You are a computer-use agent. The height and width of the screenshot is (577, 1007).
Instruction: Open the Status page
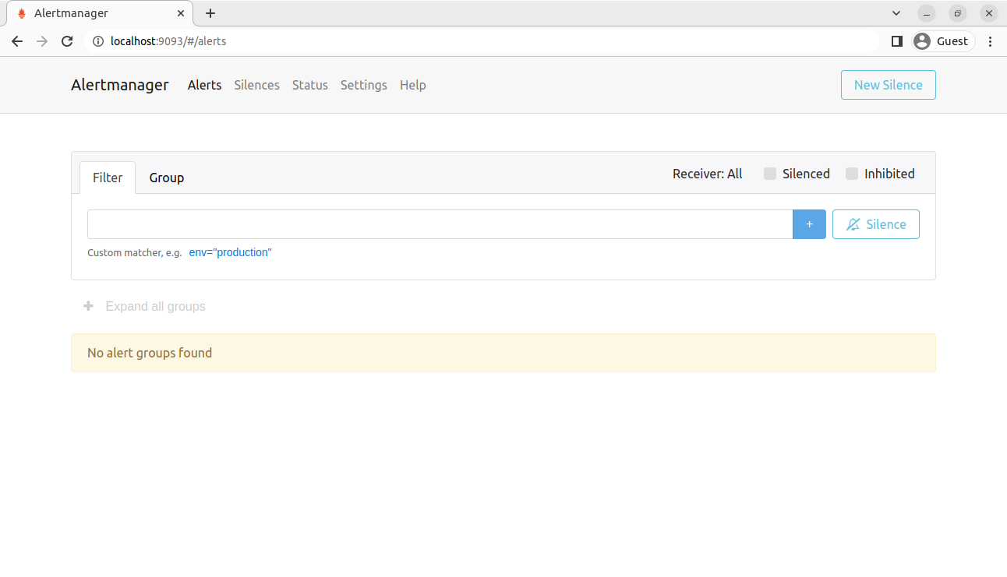[x=310, y=85]
